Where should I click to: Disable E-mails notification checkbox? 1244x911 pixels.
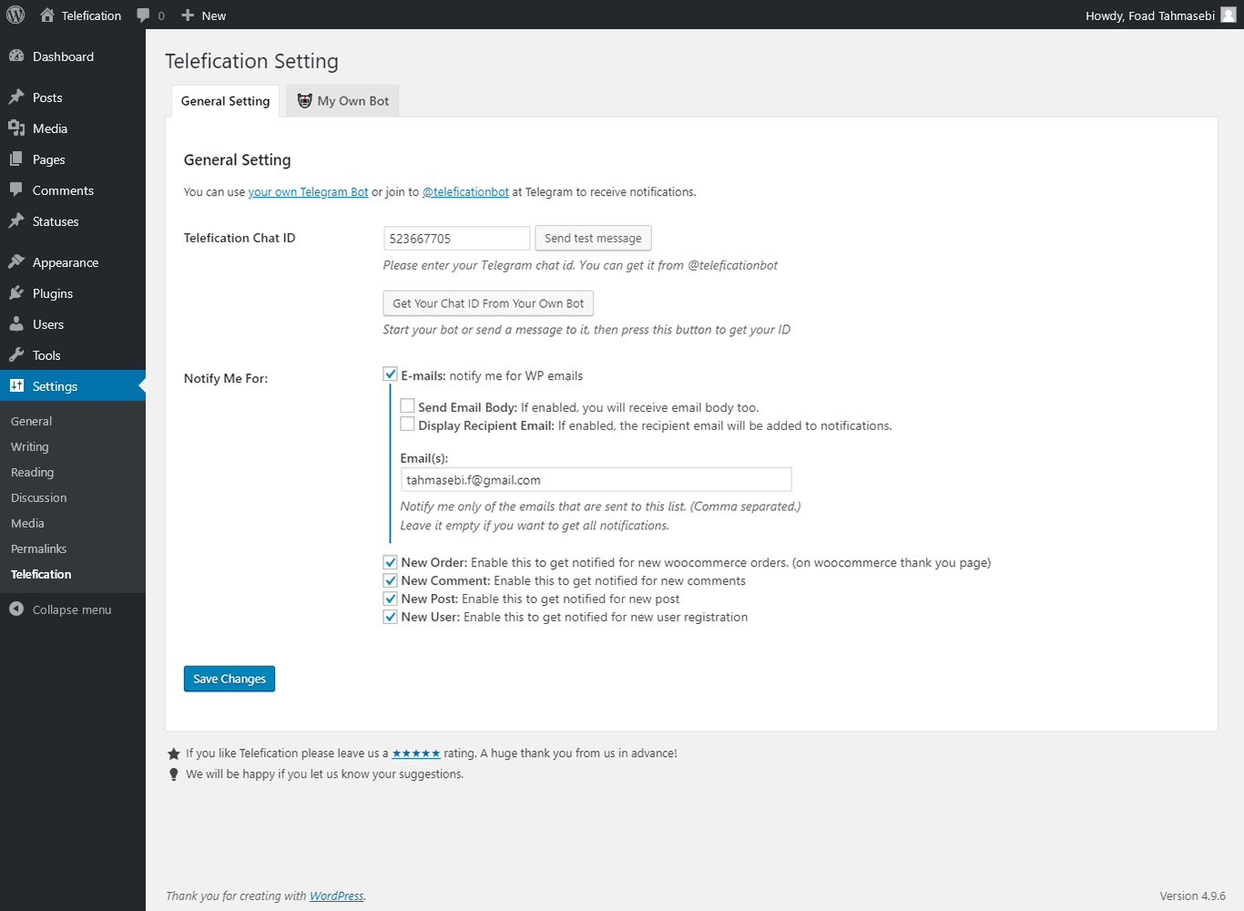tap(391, 374)
